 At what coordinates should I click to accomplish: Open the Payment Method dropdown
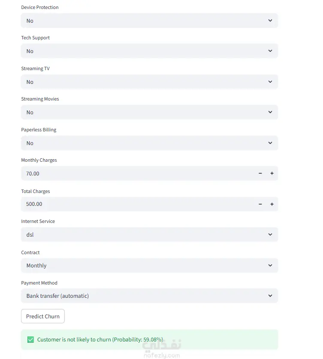coord(149,296)
